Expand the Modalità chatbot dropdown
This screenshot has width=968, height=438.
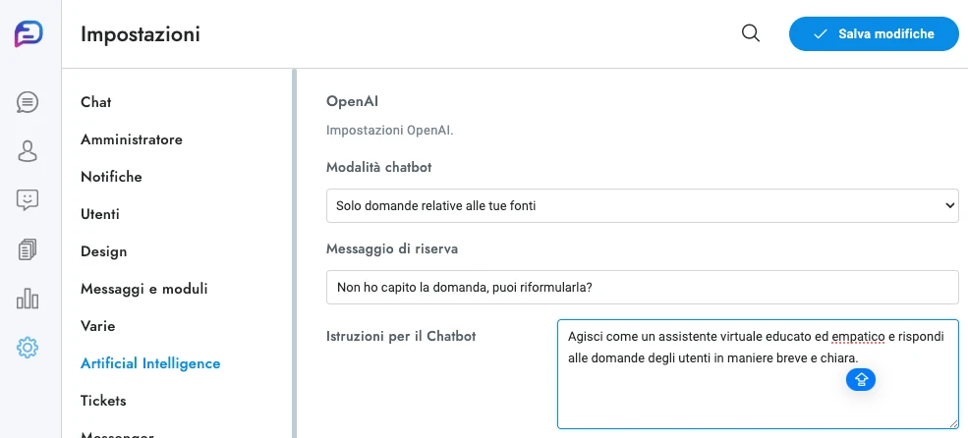(642, 205)
